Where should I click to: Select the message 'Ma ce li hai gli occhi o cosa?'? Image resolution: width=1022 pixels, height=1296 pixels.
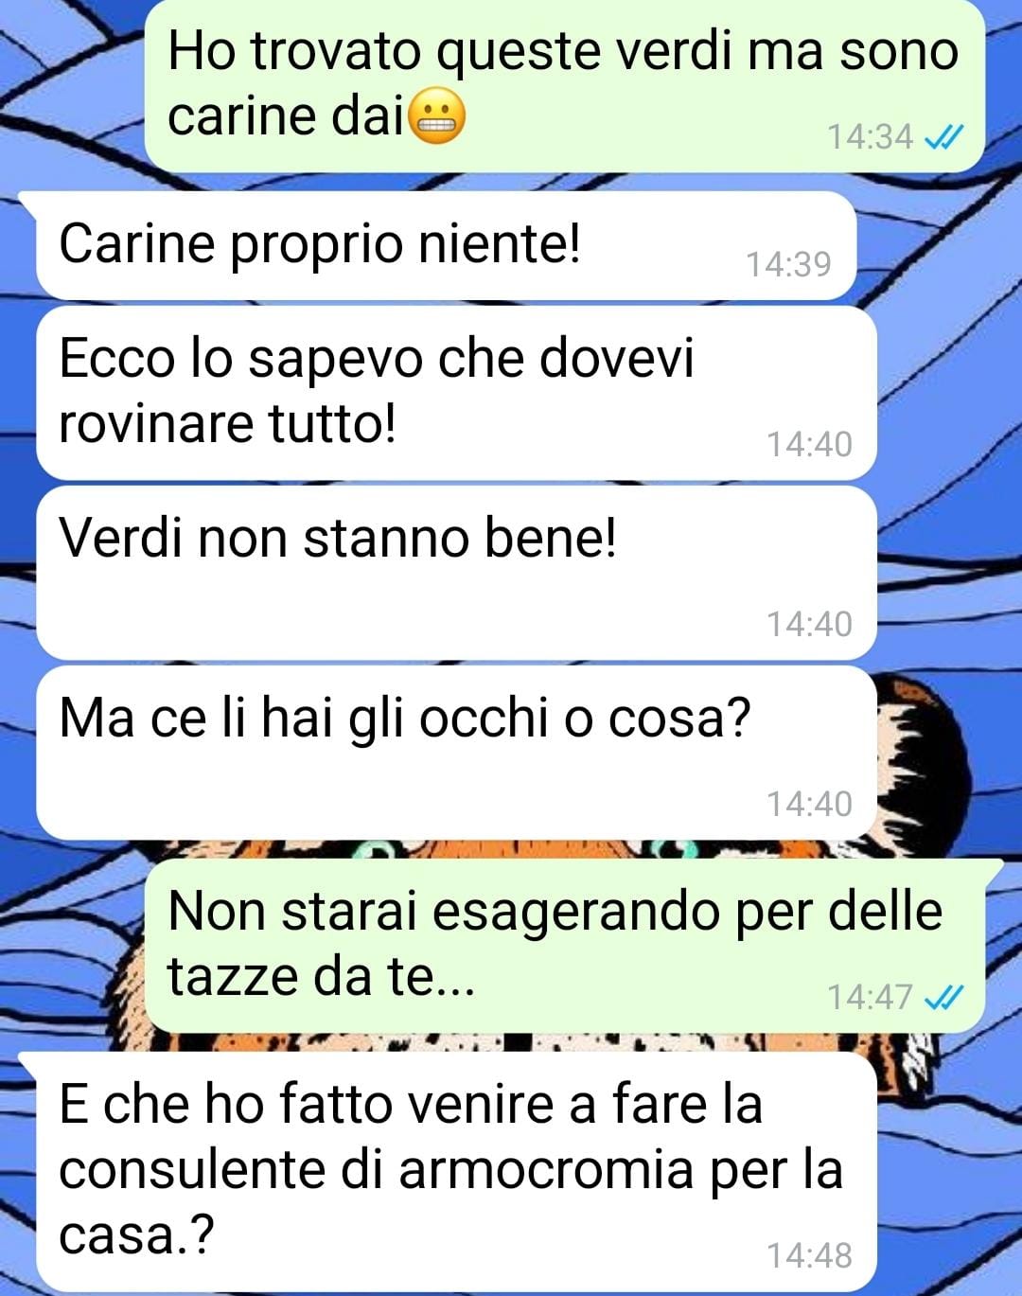(x=456, y=753)
